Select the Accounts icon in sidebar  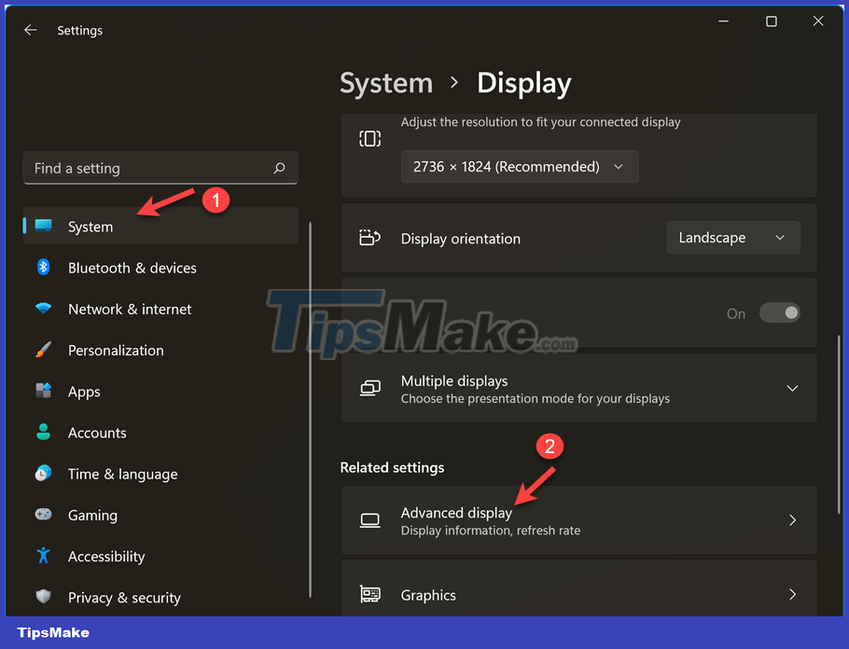click(44, 432)
